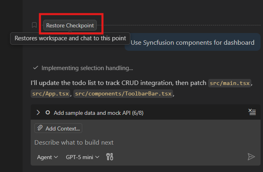The image size is (263, 172).
Task: Click the checkmark beside Implementing selection handling
Action: (36, 68)
